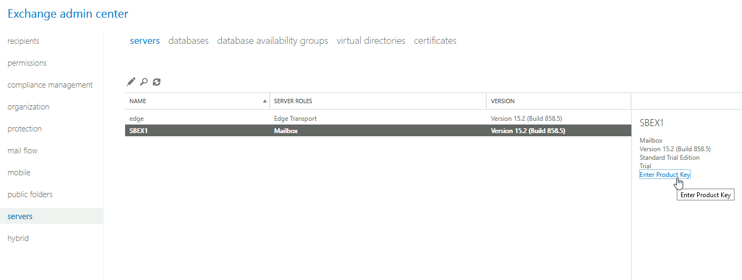Select the SBEX1 server row
Screen dimensions: 742x280
(378, 130)
